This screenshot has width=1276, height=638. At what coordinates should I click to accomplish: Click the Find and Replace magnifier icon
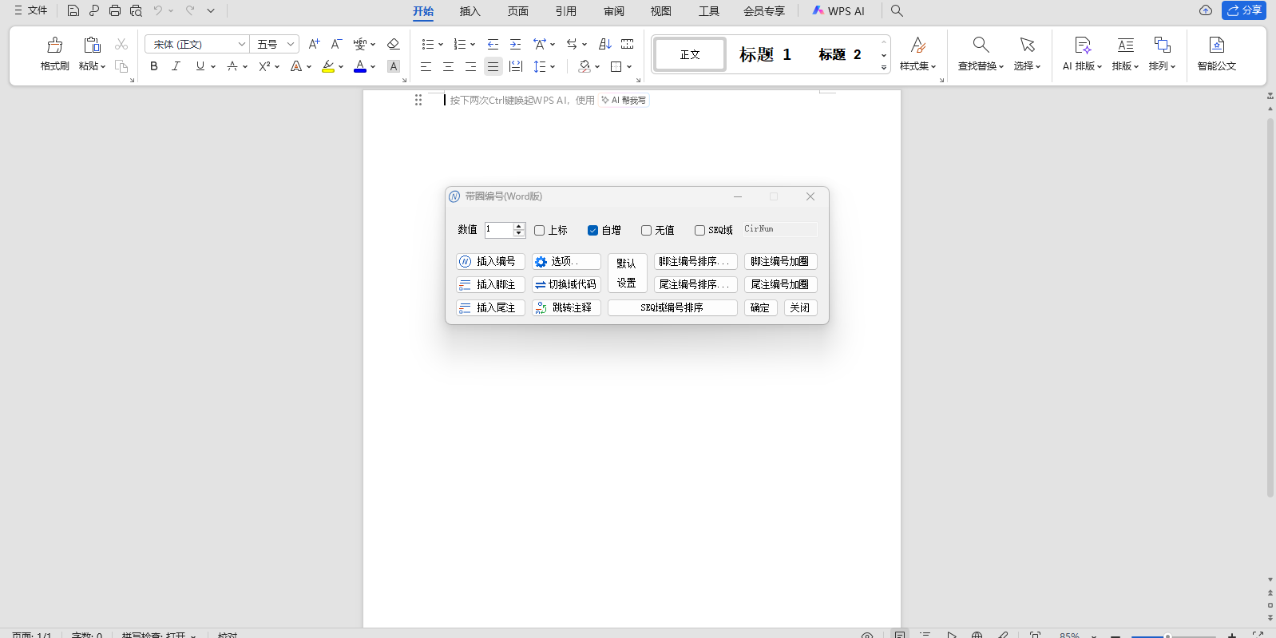pyautogui.click(x=981, y=46)
